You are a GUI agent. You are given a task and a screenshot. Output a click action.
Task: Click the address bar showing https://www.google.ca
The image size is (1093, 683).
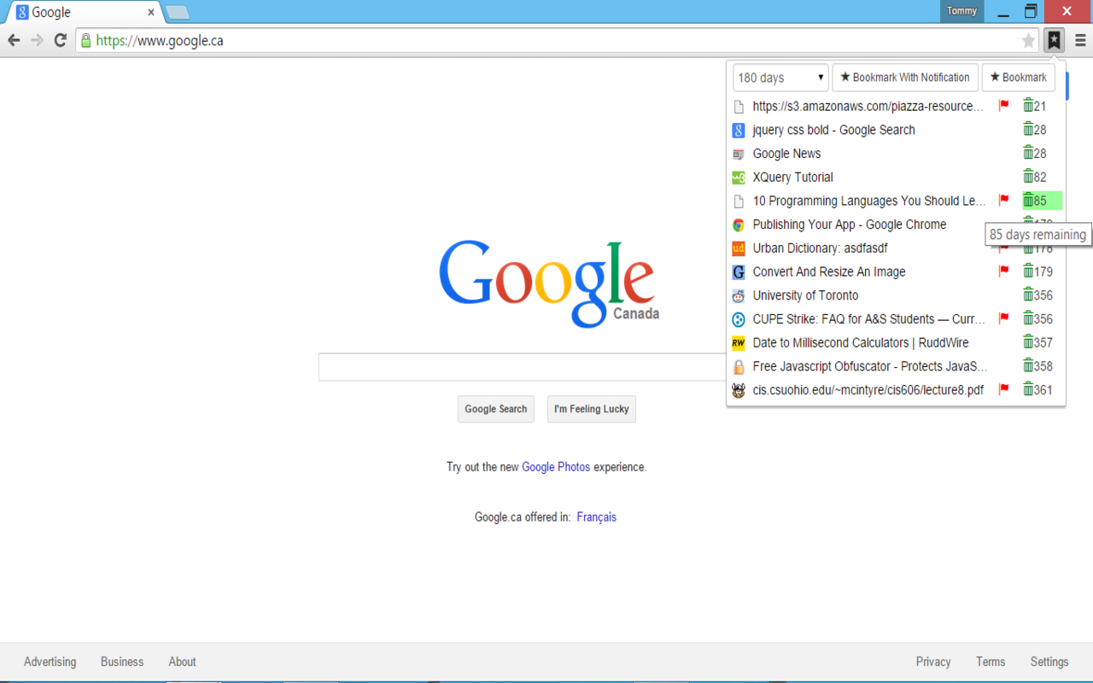click(x=555, y=40)
